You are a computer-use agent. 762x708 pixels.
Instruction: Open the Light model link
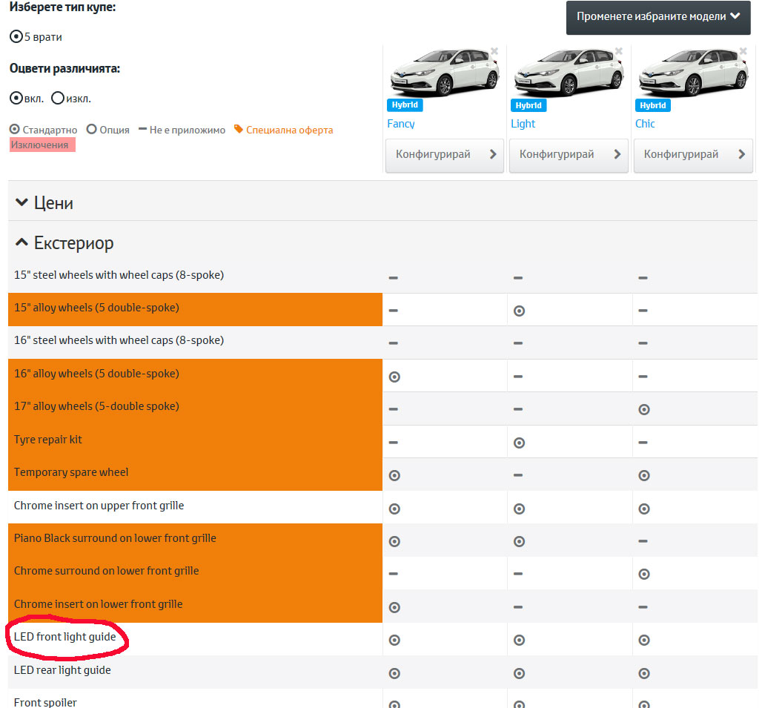523,124
